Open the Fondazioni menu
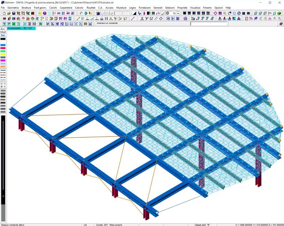 coord(145,7)
